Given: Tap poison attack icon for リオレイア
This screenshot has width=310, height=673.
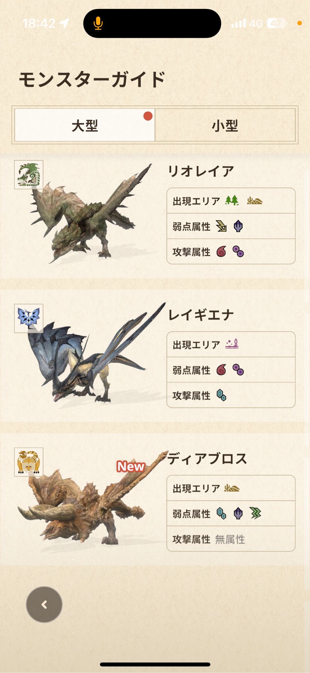Looking at the screenshot, I should (238, 251).
